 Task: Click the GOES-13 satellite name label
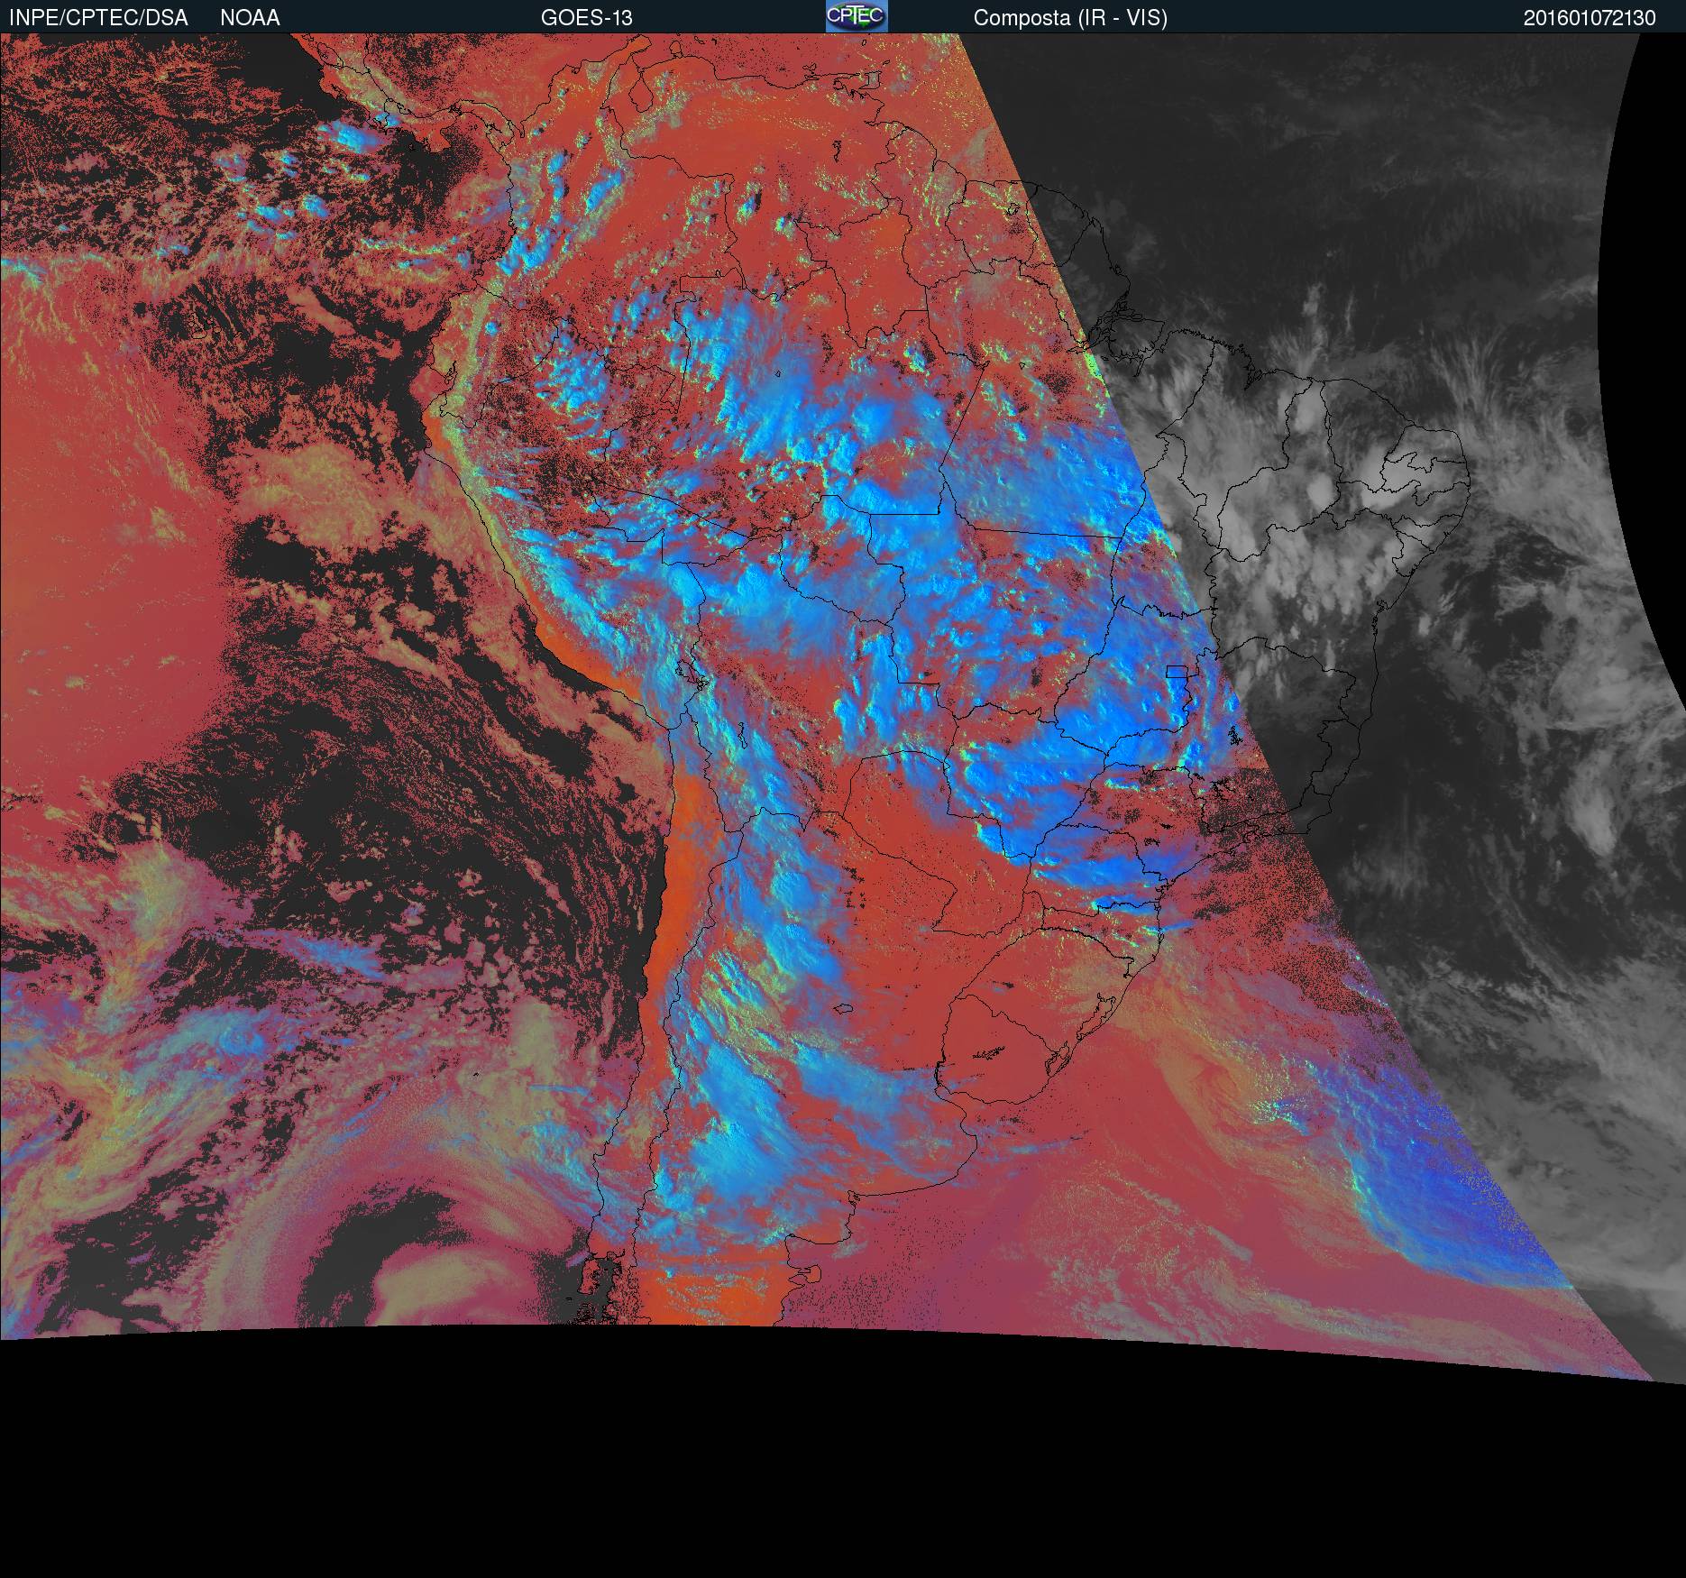tap(586, 18)
